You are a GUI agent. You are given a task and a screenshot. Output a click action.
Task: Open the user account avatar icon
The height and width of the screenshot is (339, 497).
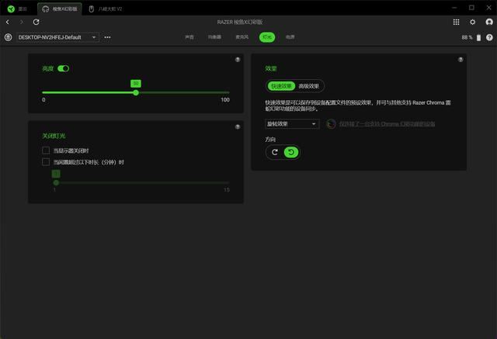(x=488, y=22)
